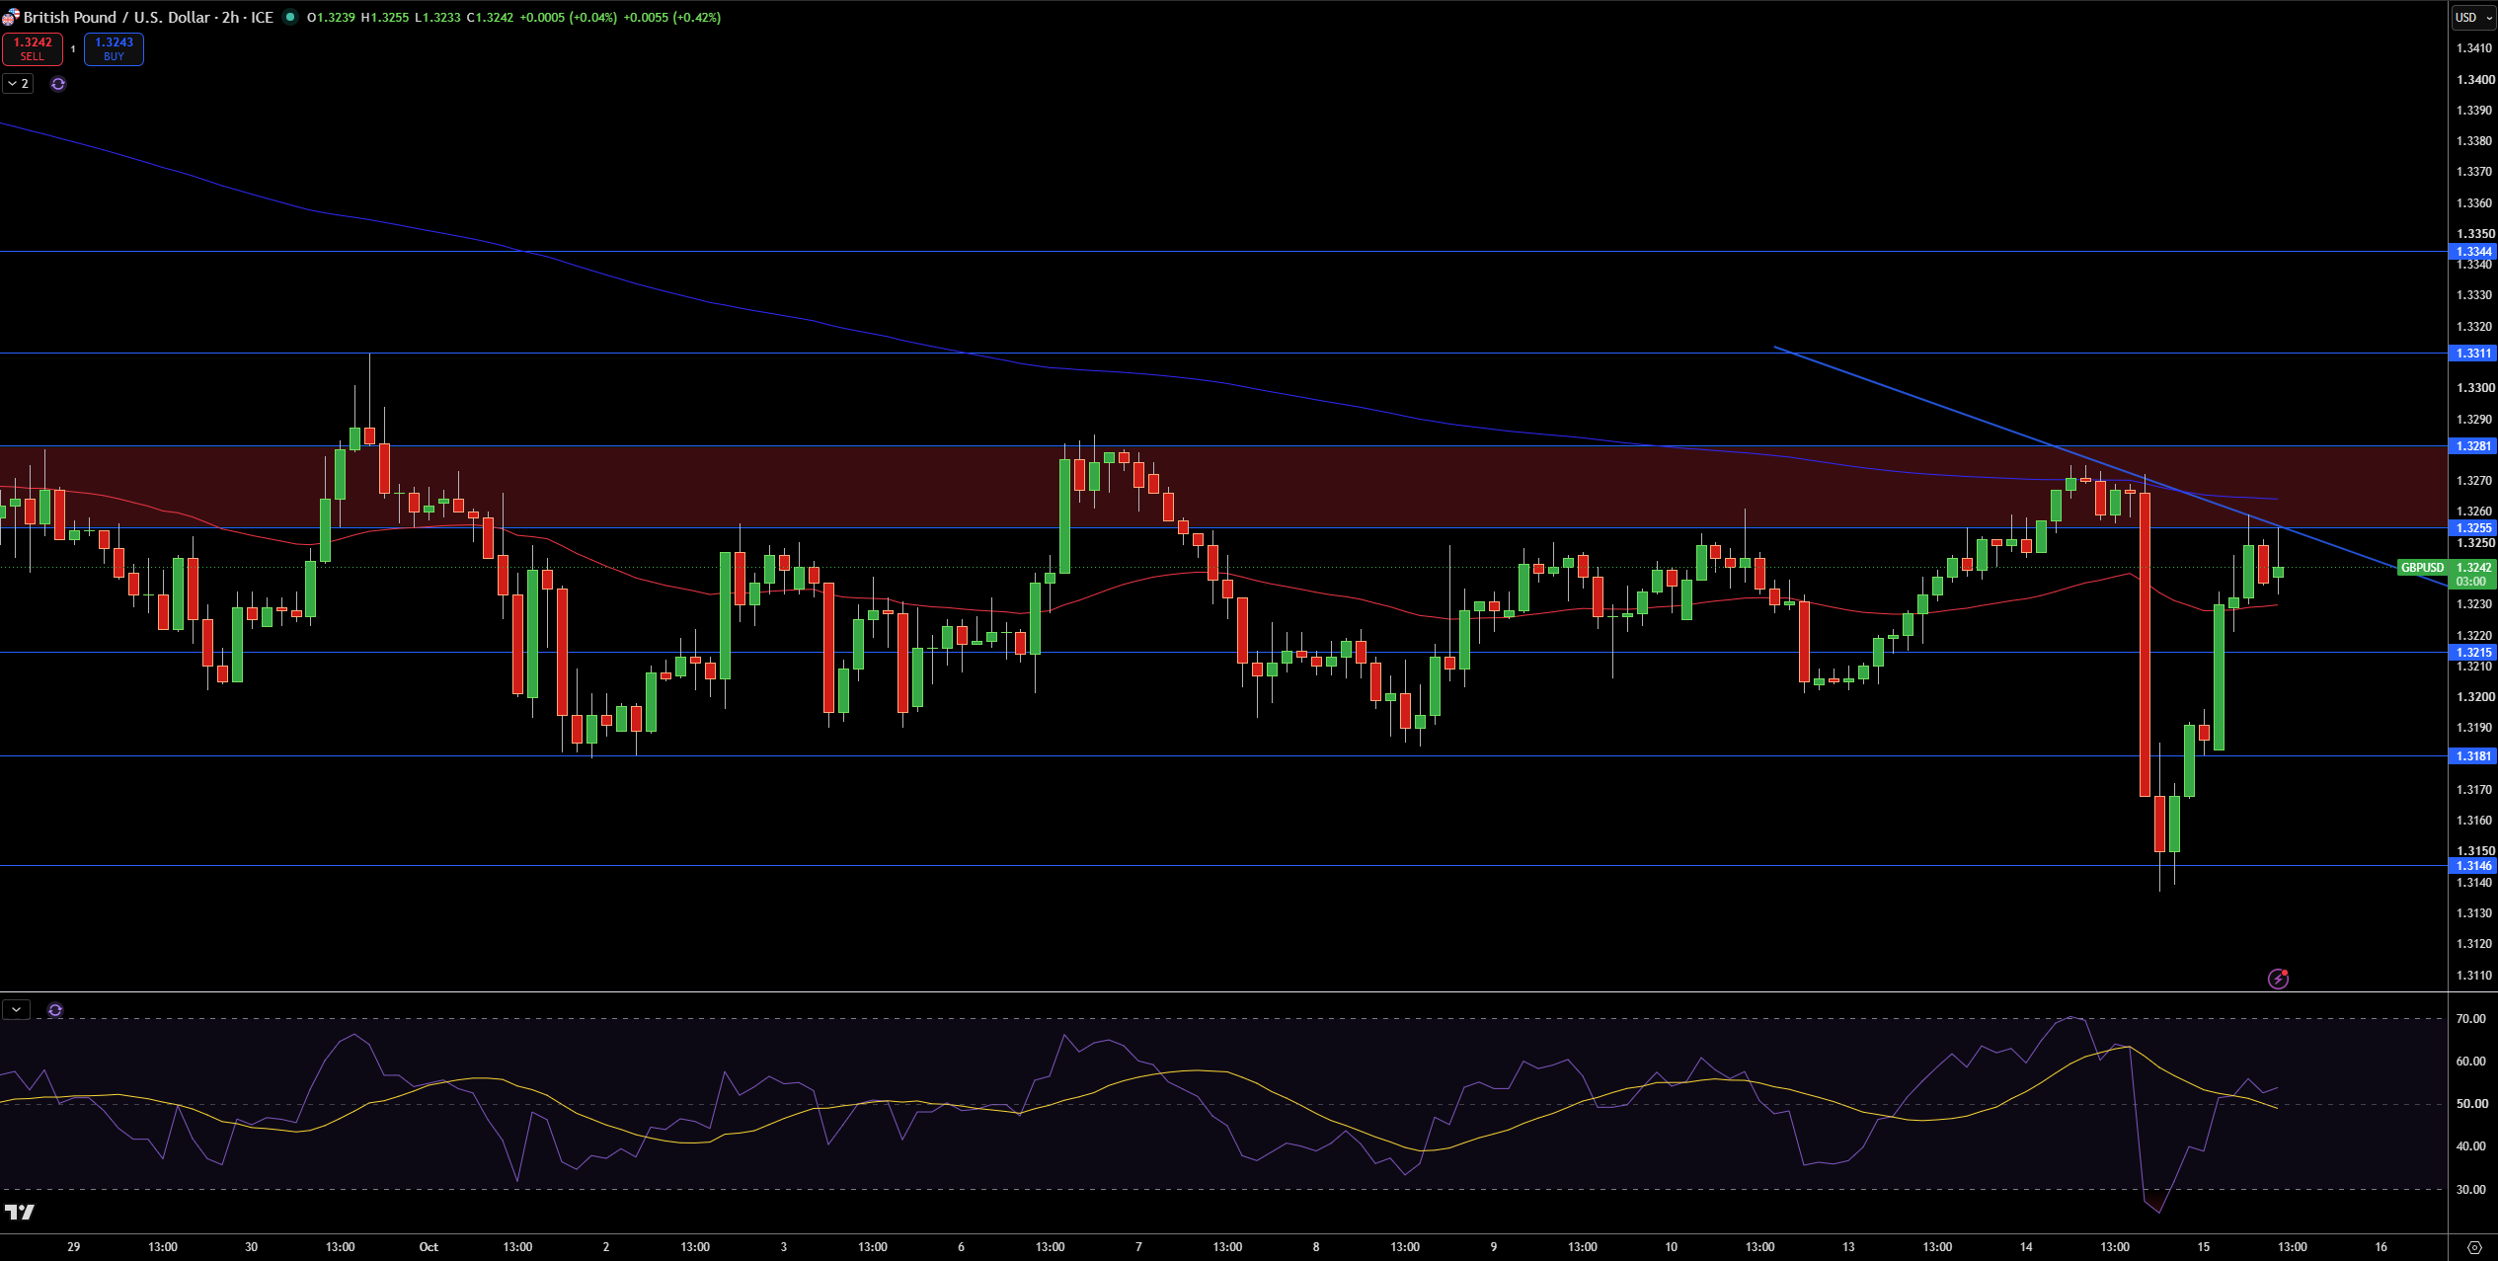The image size is (2498, 1261).
Task: Click the 03:00 countdown label
Action: (2473, 582)
